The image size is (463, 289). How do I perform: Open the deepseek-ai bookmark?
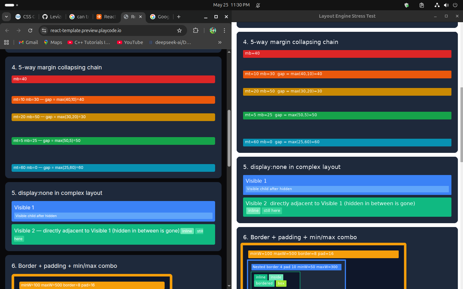click(170, 42)
